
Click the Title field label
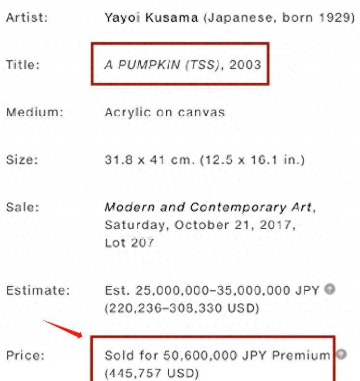[x=23, y=65]
